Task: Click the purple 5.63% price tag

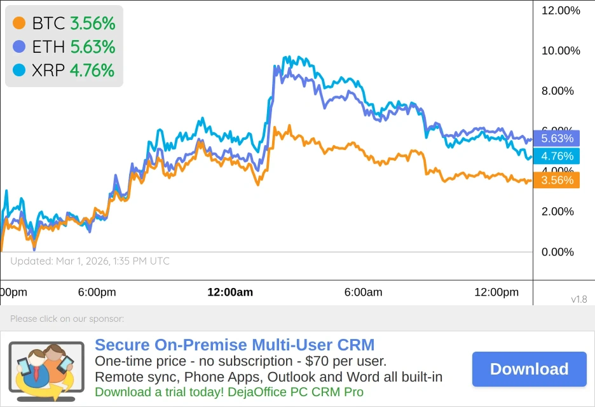Action: point(557,138)
